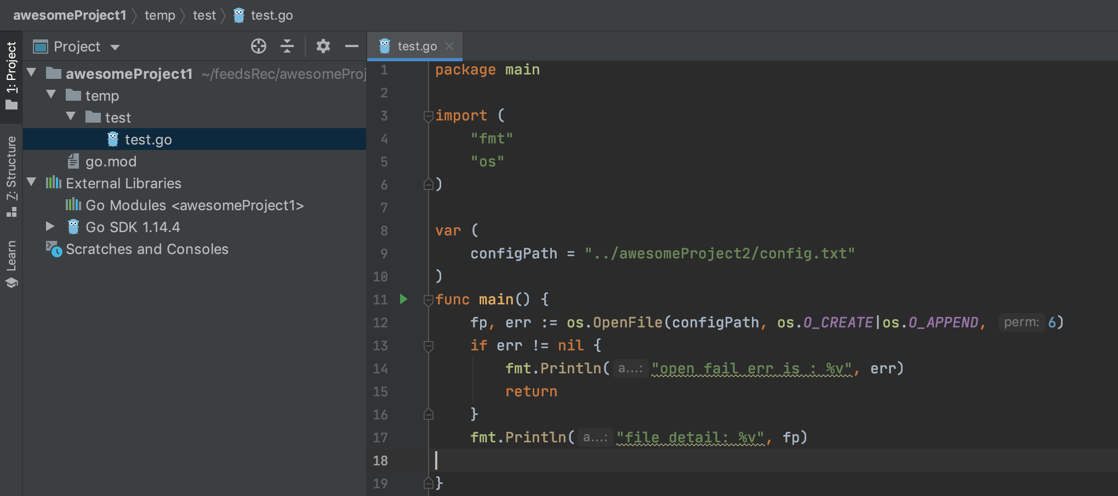1118x496 pixels.
Task: Click test.go in the breadcrumb bar
Action: [272, 15]
